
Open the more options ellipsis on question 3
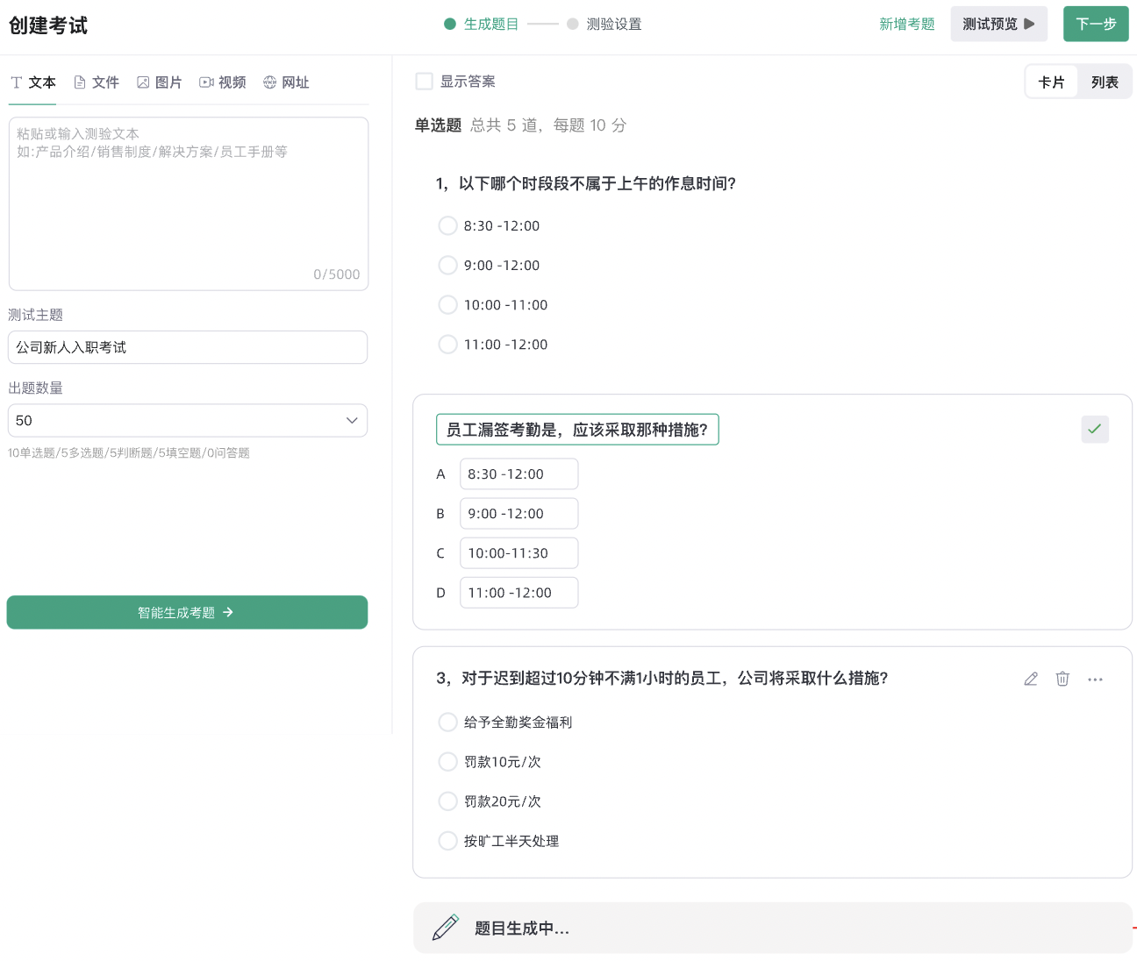point(1095,679)
